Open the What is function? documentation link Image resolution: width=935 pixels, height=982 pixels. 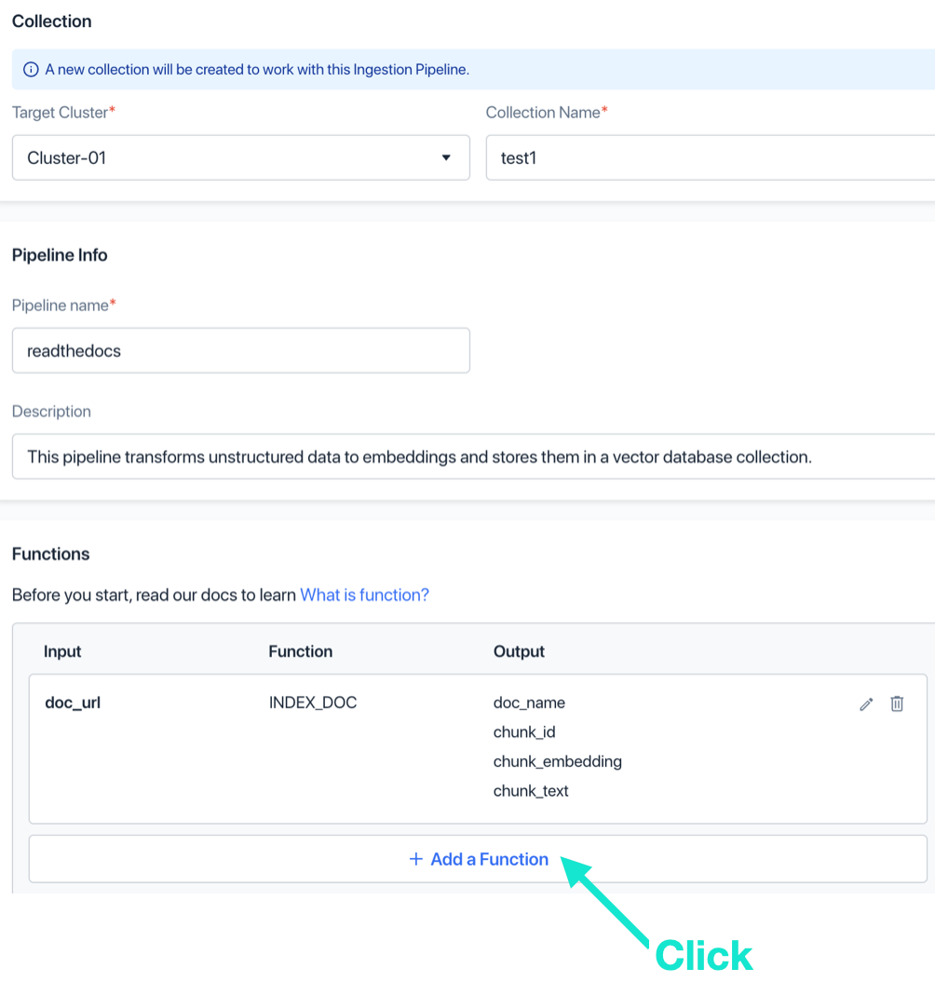(x=364, y=594)
